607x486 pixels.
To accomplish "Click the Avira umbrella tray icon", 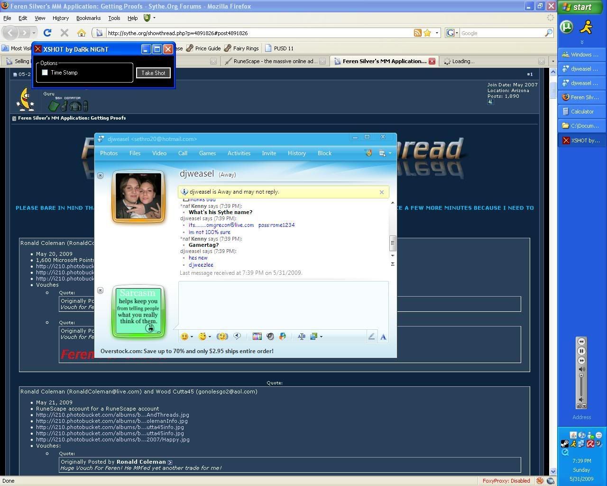I will pos(590,444).
